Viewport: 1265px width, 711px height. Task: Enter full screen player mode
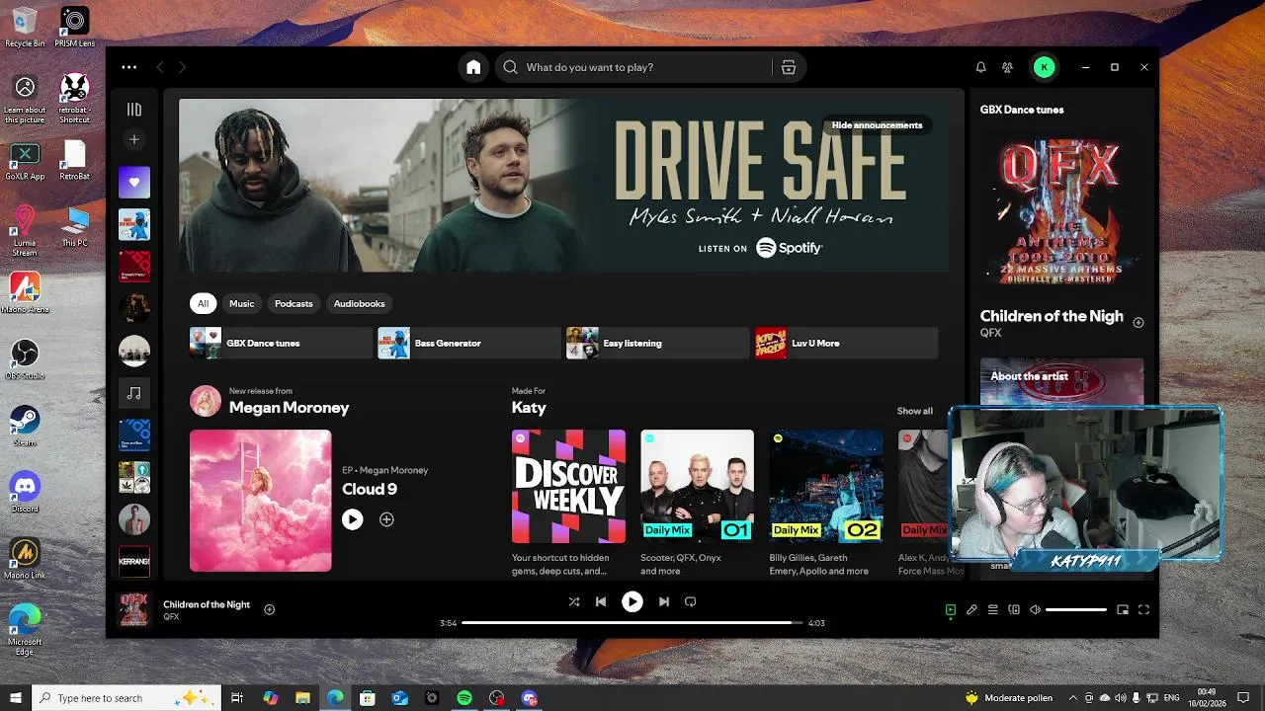click(1143, 610)
